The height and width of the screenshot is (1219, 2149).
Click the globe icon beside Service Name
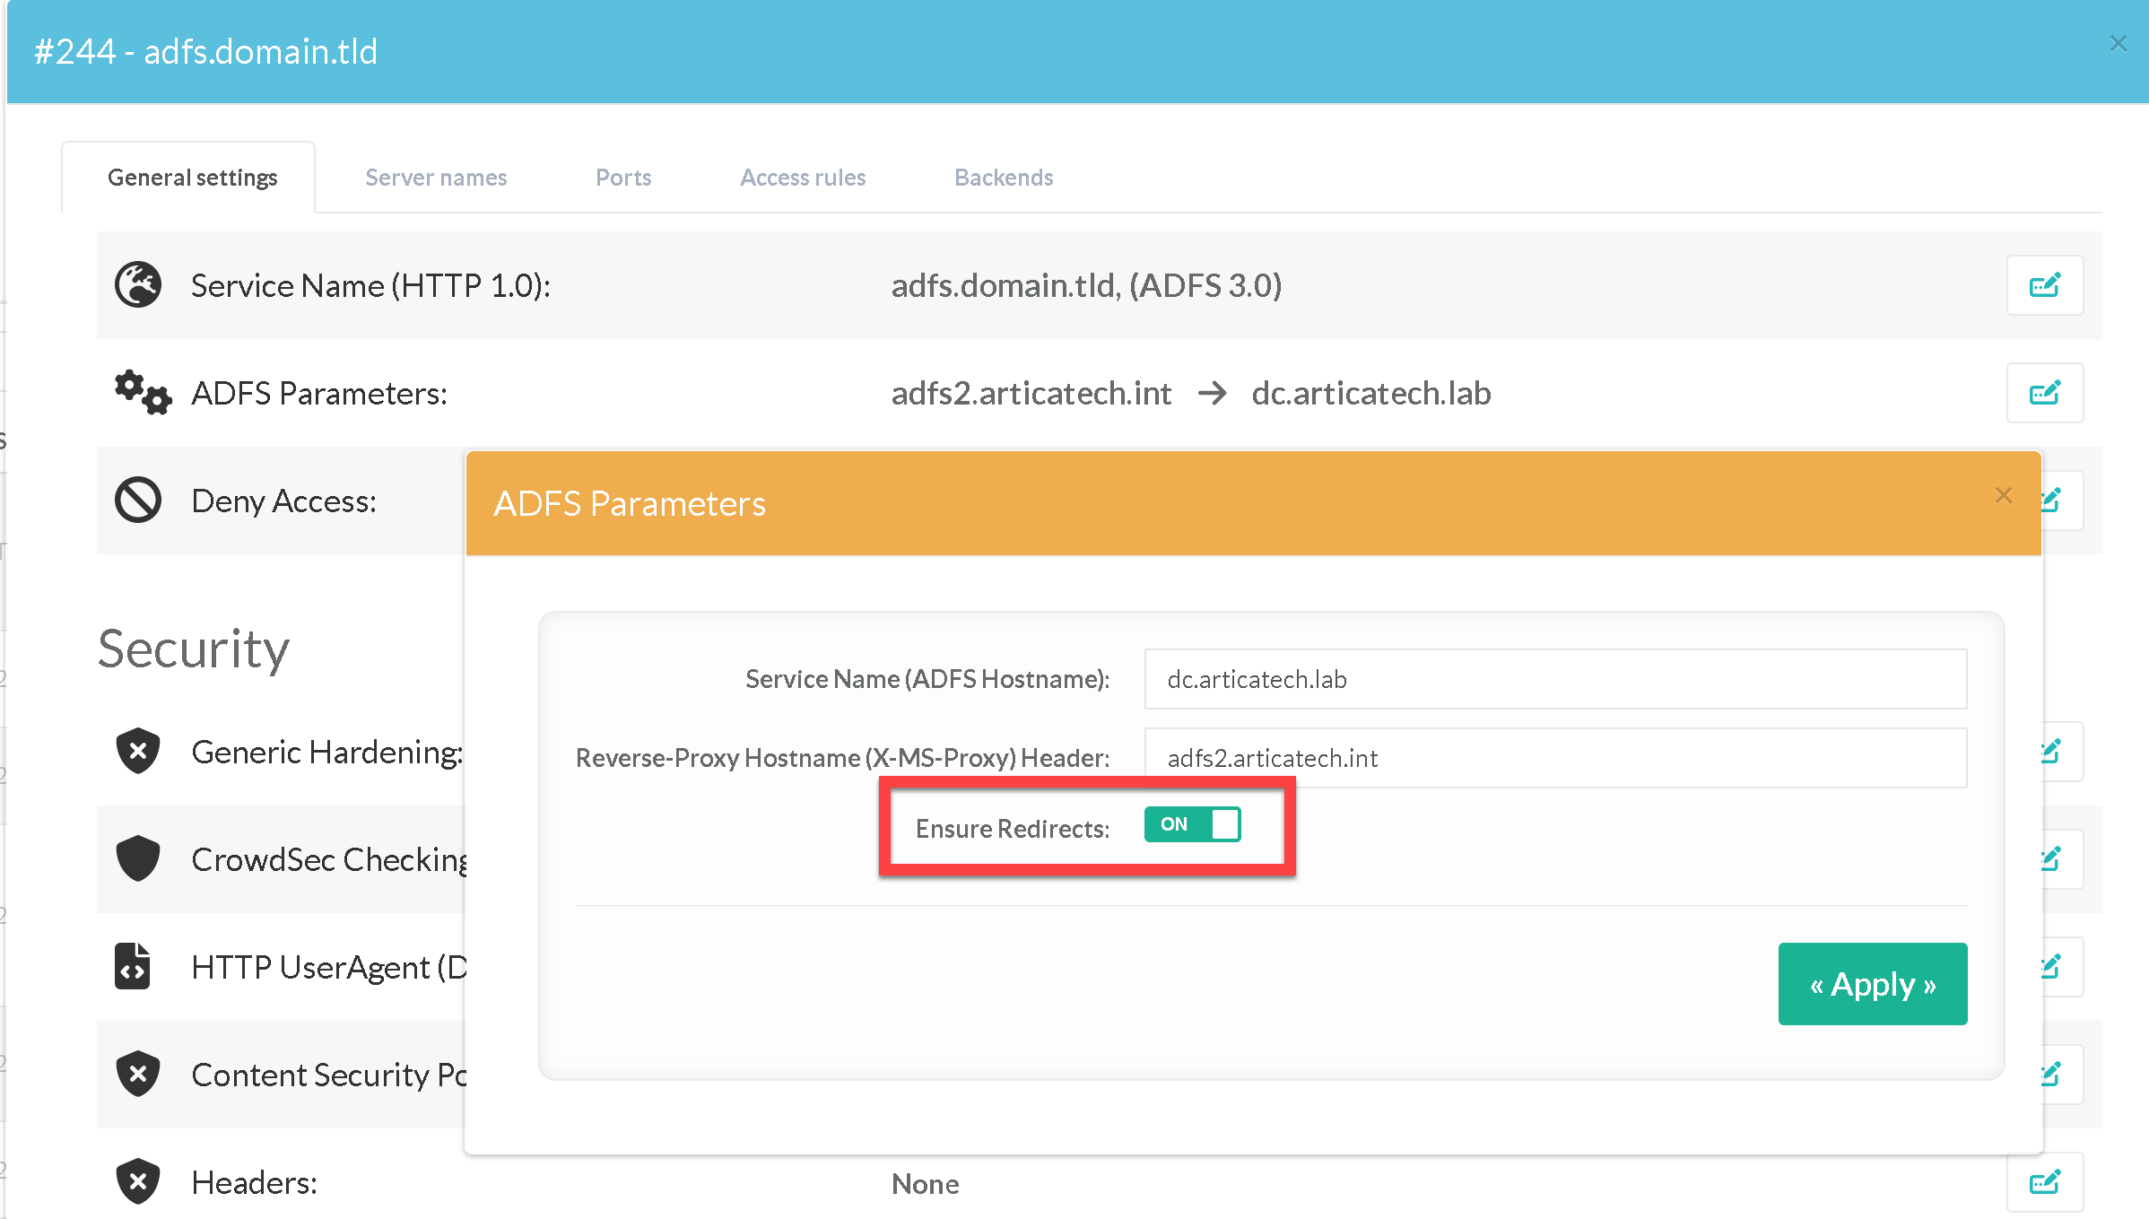coord(138,285)
